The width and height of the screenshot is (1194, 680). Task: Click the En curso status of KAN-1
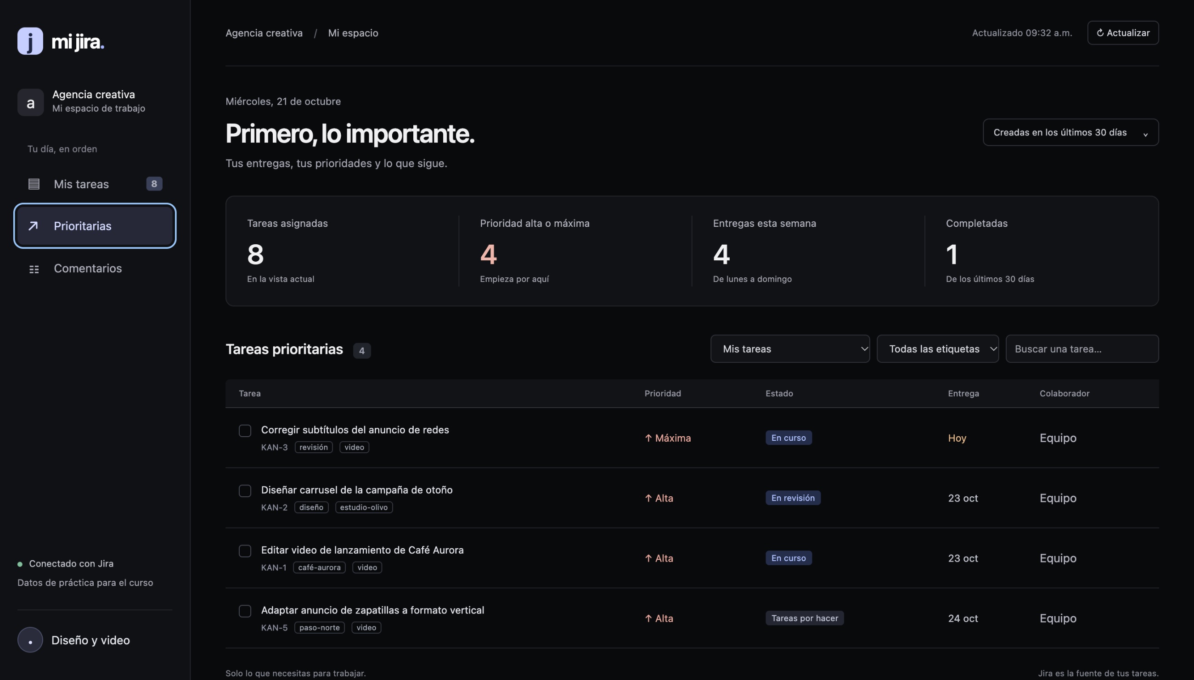pos(788,559)
